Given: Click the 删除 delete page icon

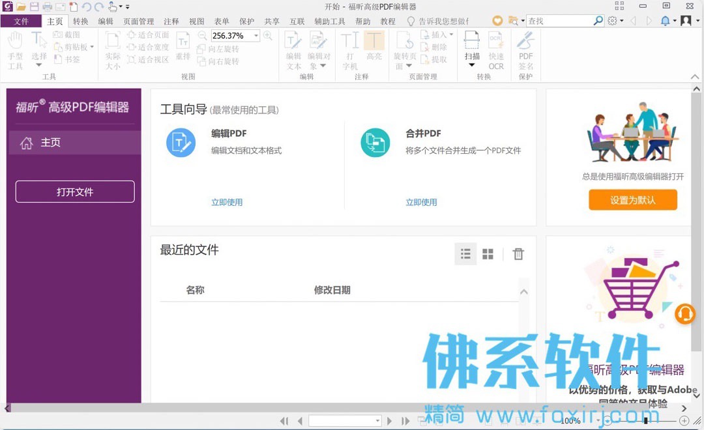Looking at the screenshot, I should coord(433,47).
